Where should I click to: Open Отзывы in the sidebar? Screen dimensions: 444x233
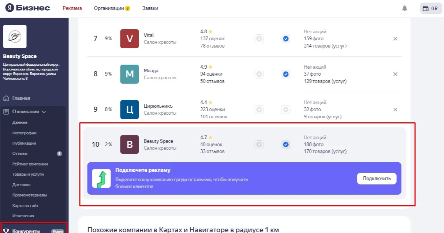click(20, 153)
